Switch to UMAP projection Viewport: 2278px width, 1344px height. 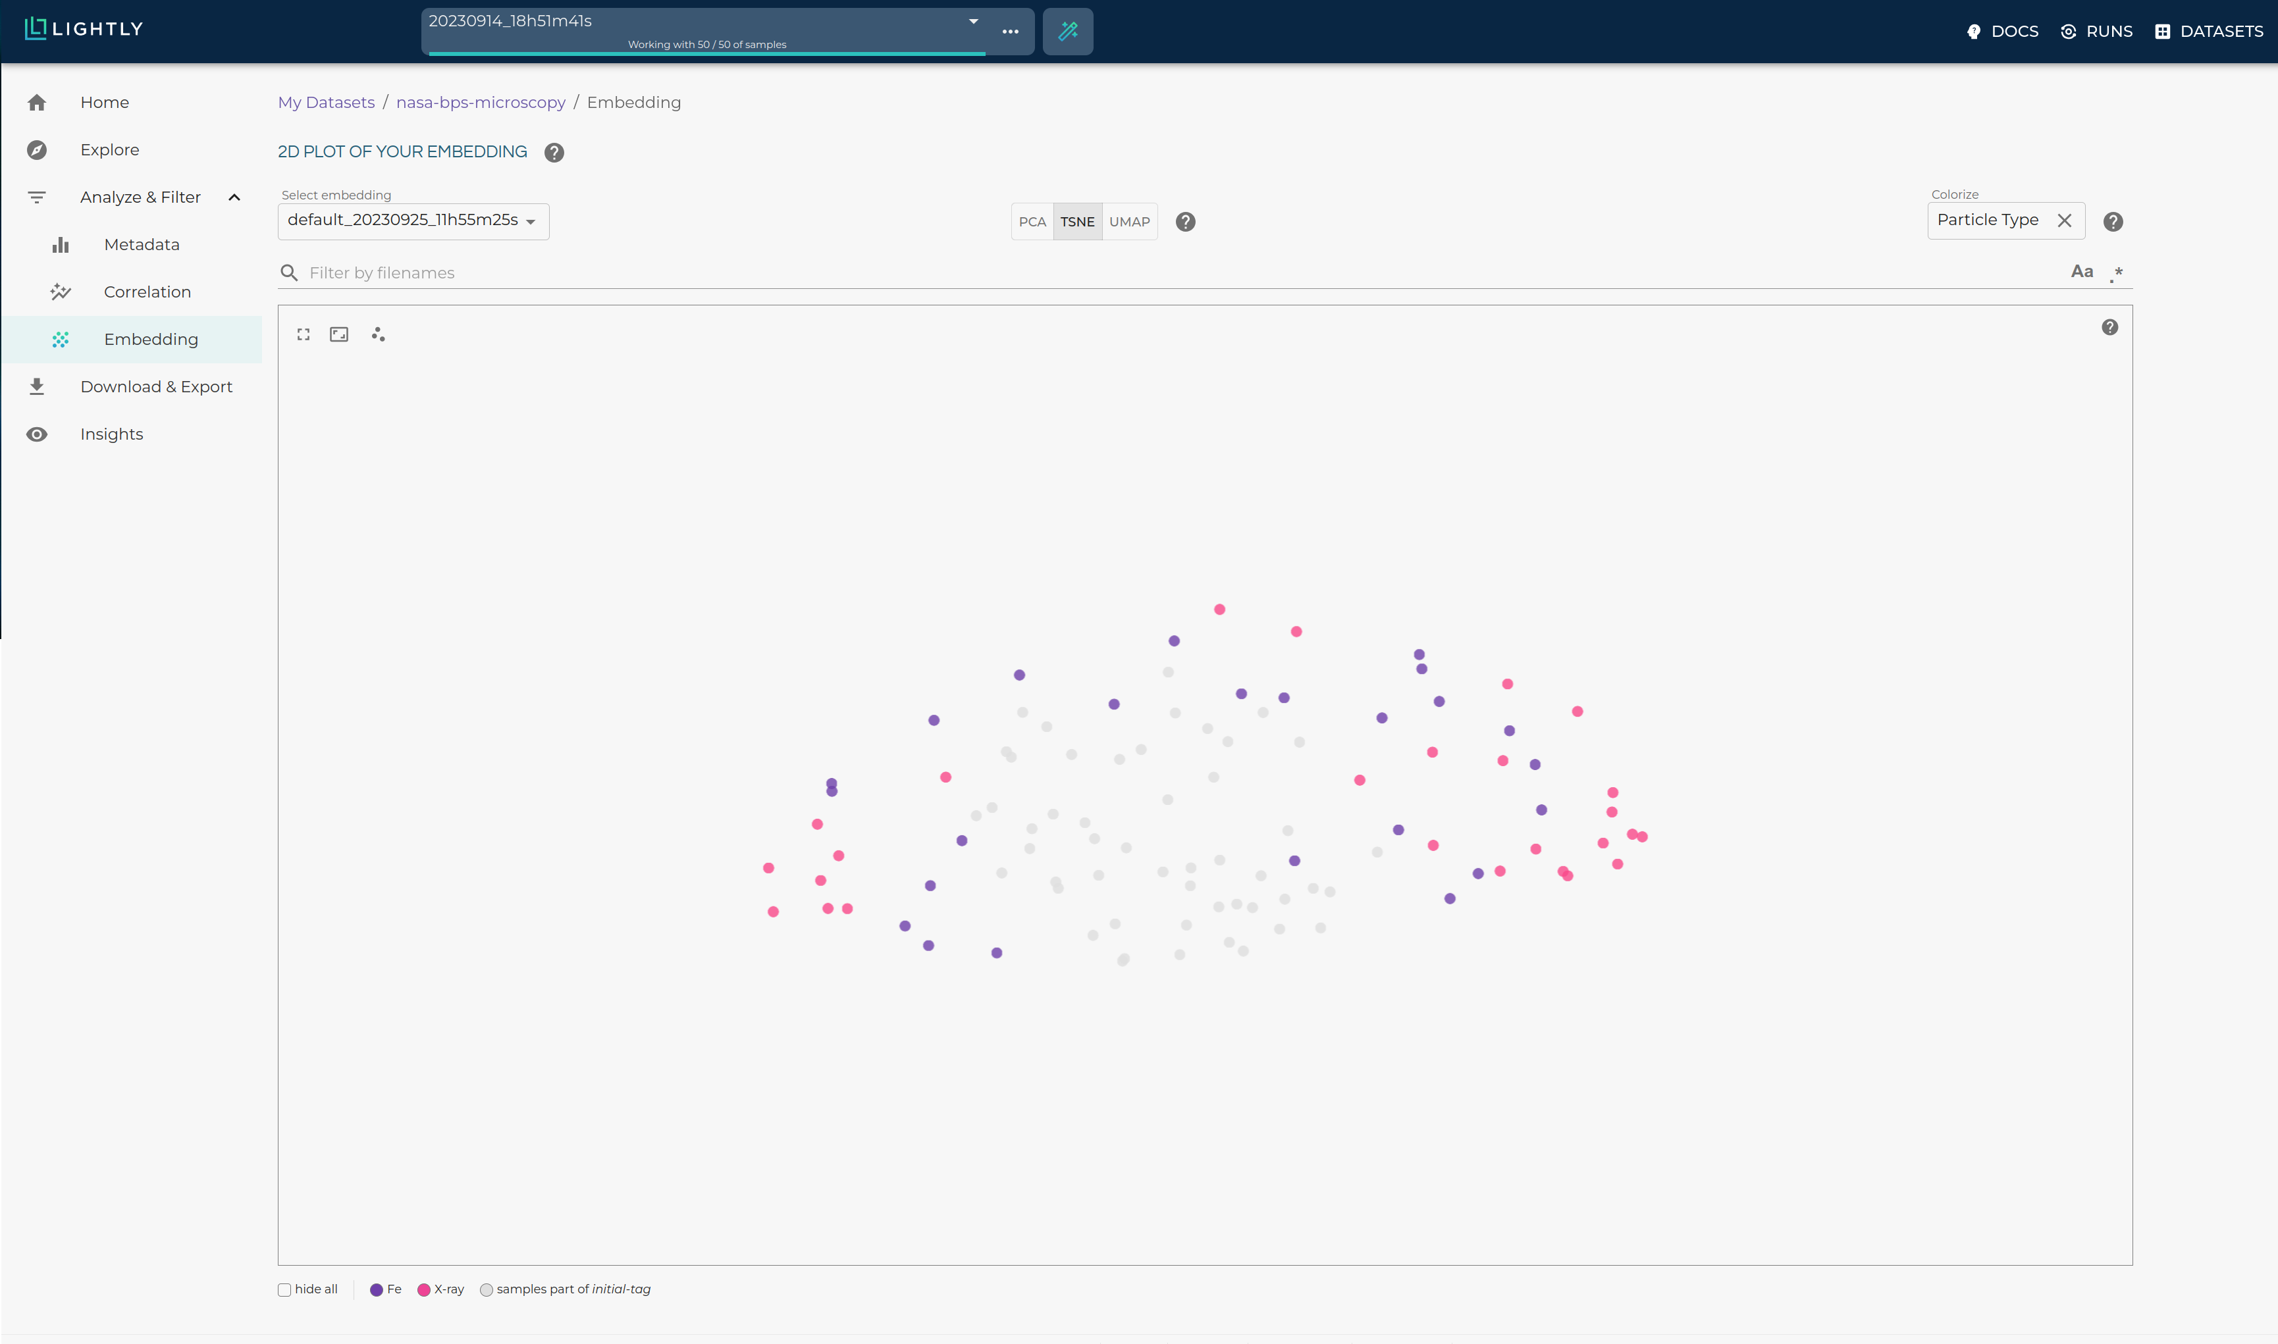tap(1130, 222)
